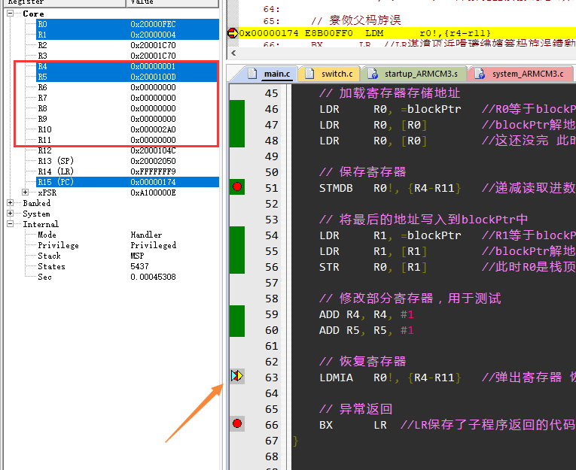Select the R4 register row
The width and height of the screenshot is (576, 470).
[127, 66]
